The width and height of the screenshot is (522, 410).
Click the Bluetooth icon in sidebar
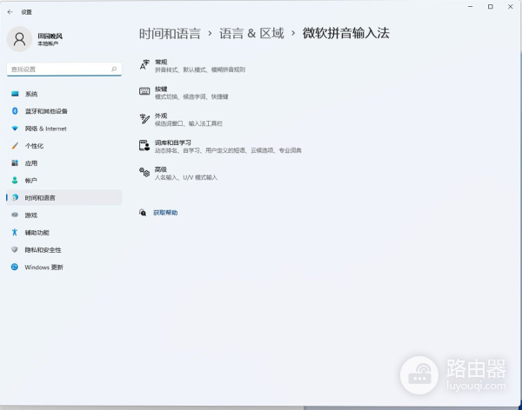(15, 111)
